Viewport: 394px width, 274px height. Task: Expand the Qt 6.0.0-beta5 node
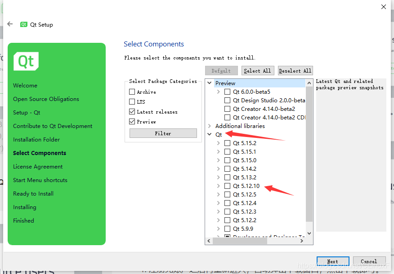pos(218,91)
